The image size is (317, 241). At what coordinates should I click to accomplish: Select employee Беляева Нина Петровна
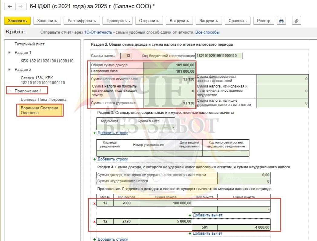[44, 100]
